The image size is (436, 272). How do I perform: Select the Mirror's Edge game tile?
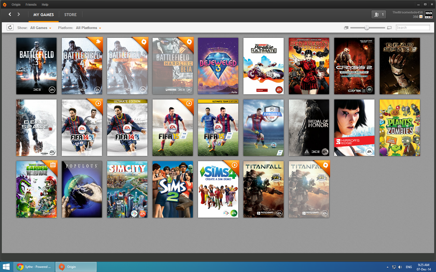[x=354, y=128]
